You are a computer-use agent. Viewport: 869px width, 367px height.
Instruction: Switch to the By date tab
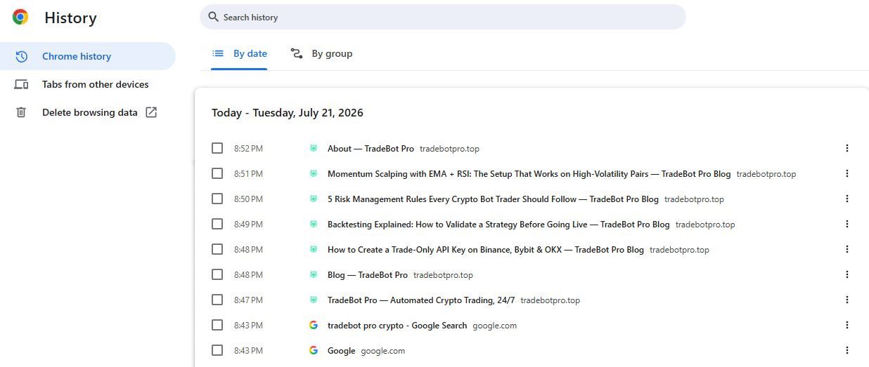[x=239, y=54]
